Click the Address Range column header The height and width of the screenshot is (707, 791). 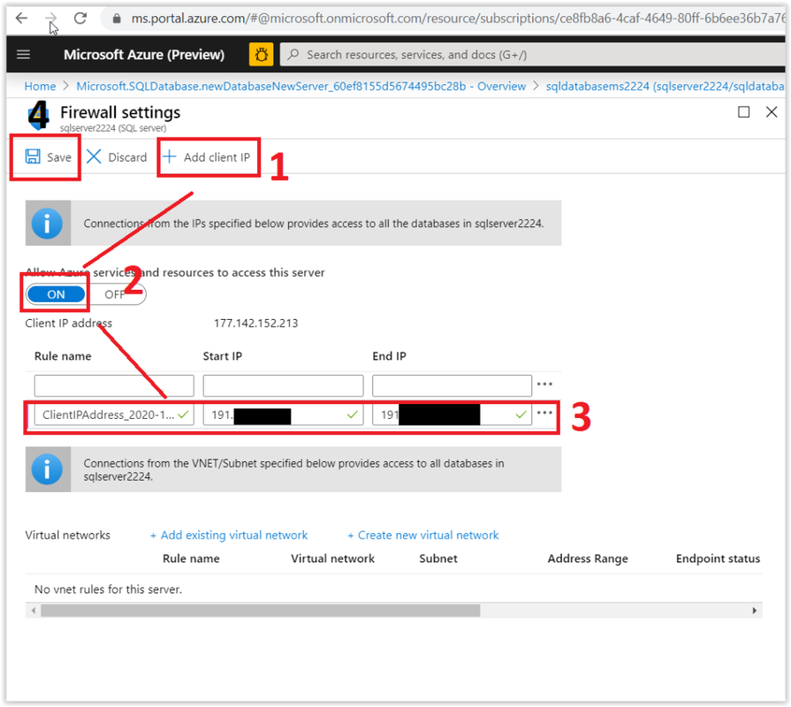click(x=588, y=559)
